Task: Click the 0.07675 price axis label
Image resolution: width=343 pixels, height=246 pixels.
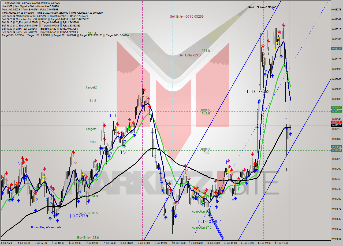Action: pos(337,209)
